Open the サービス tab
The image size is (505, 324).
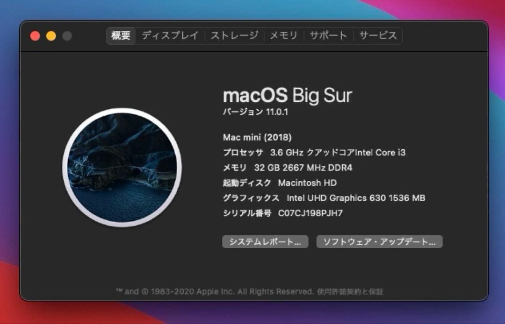tap(378, 35)
